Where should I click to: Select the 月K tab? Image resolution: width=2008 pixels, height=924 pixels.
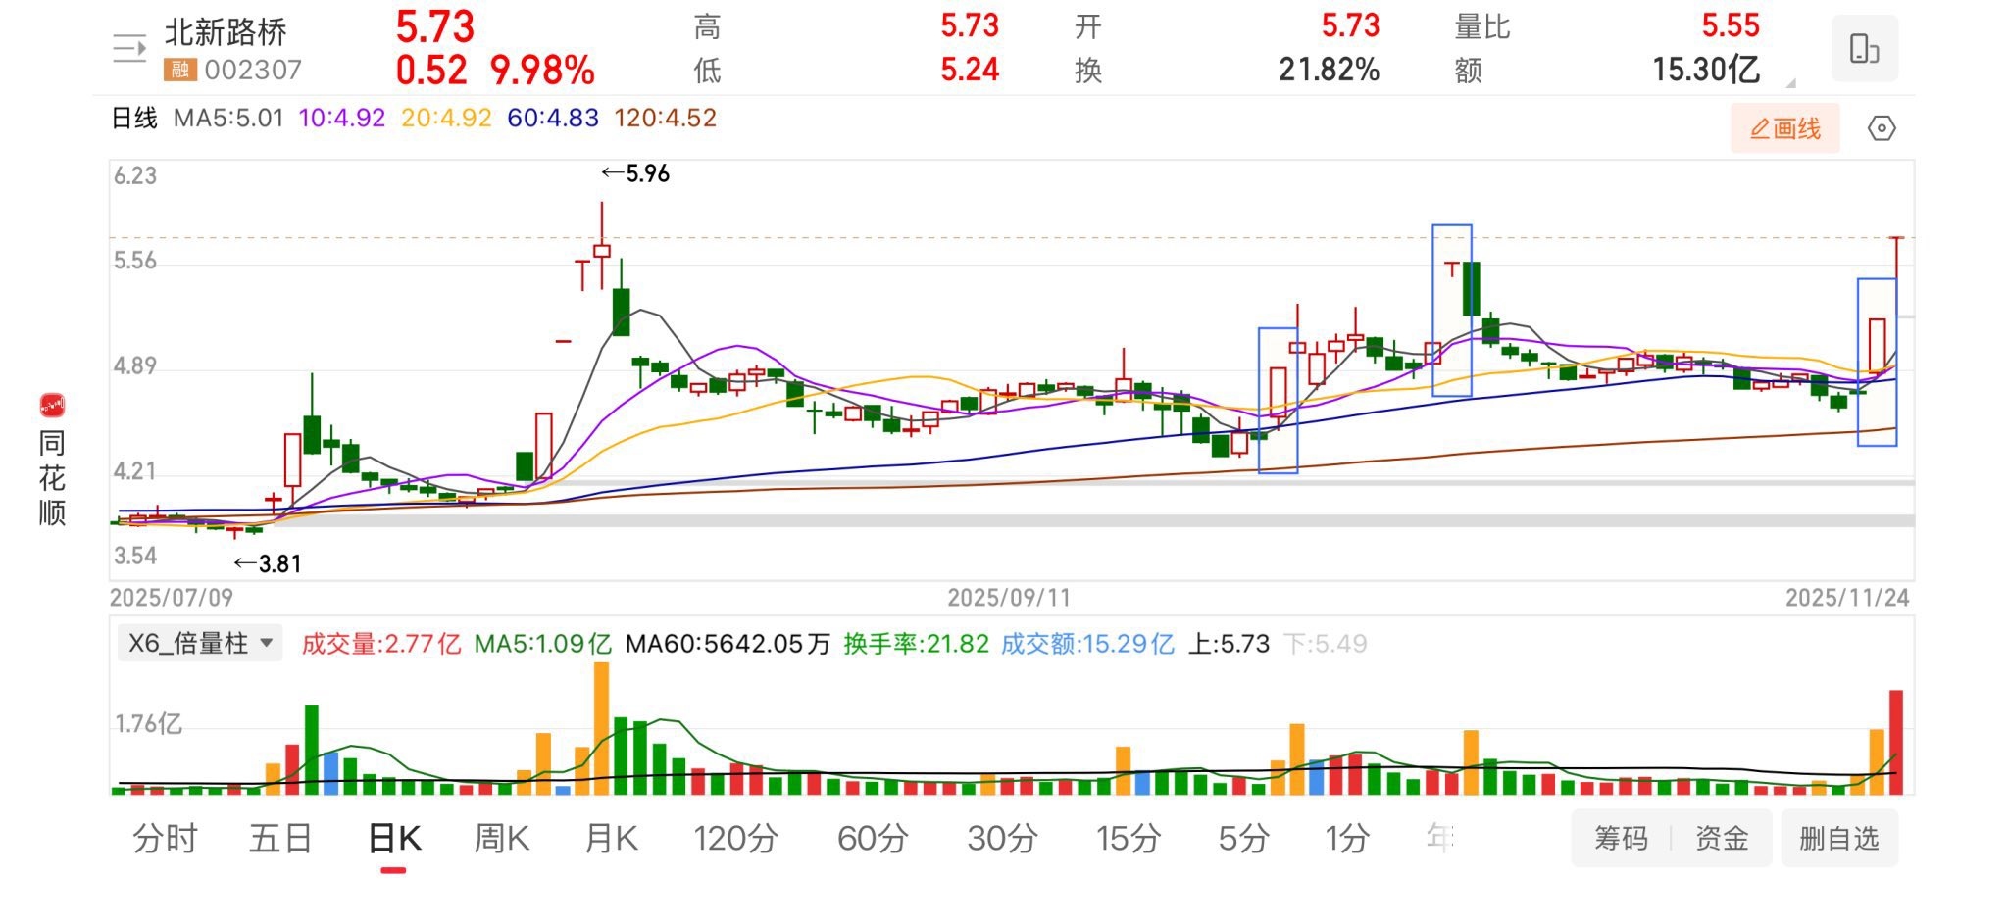[x=611, y=838]
